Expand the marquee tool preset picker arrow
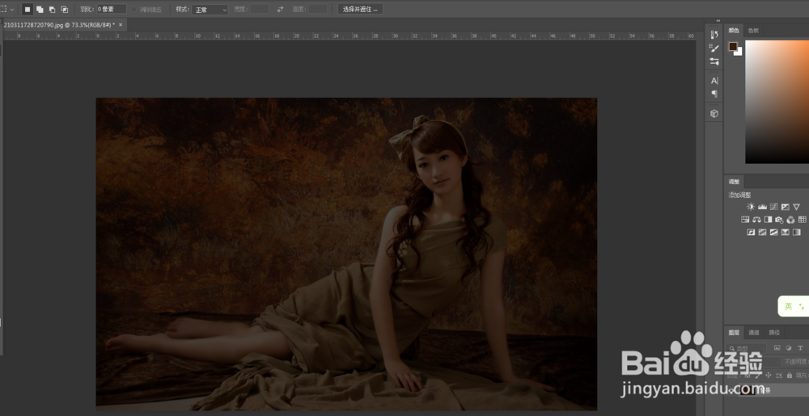 11,9
